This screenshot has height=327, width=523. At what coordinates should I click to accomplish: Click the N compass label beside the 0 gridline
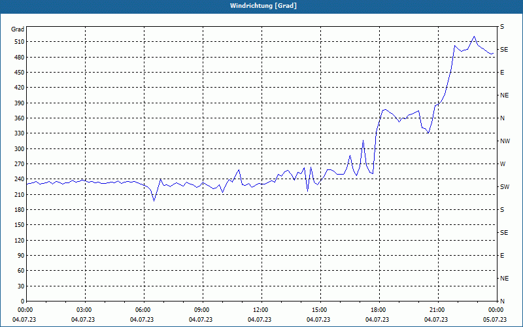coord(502,301)
